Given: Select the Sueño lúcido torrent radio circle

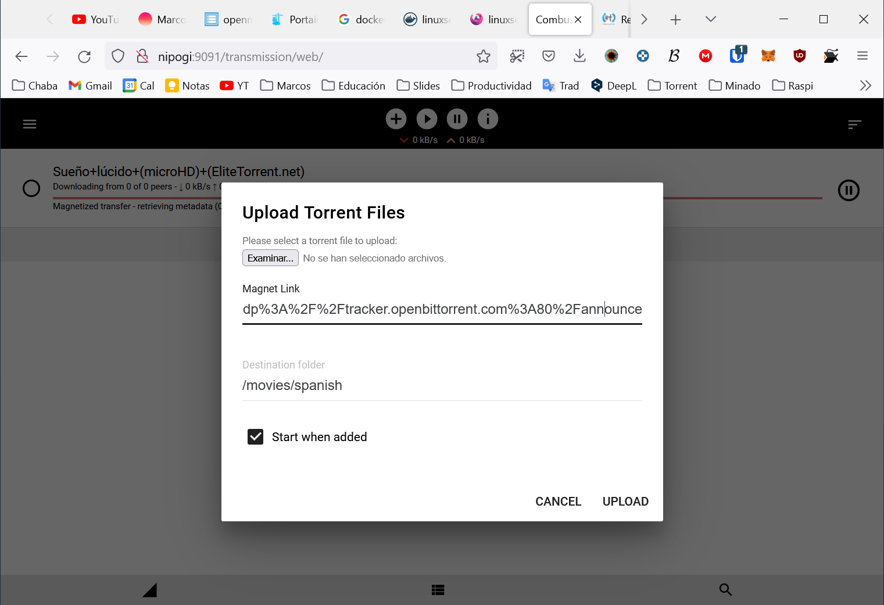Looking at the screenshot, I should (31, 188).
